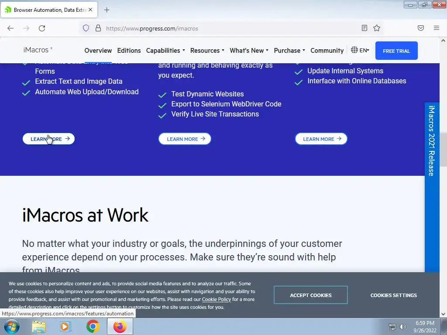Viewport: 447px width, 335px height.
Task: Click the "iMacros at Work" heading
Action: [85, 215]
